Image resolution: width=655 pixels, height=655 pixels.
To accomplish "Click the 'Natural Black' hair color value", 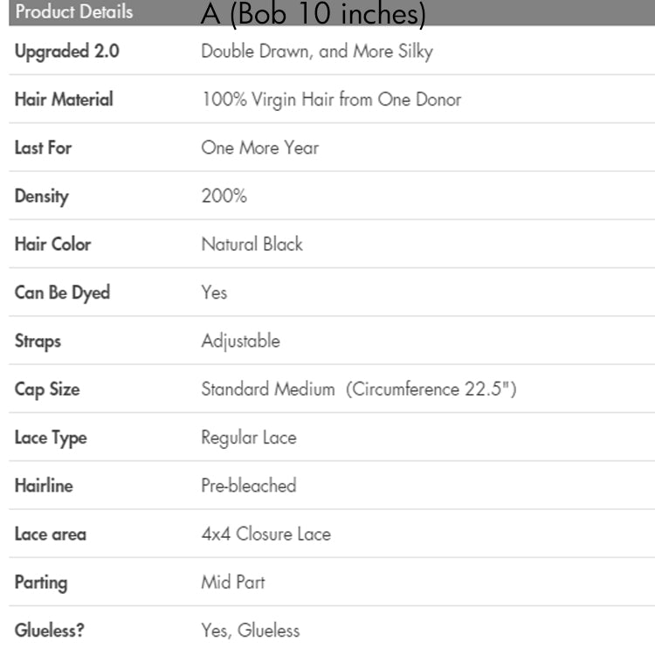I will [x=252, y=245].
